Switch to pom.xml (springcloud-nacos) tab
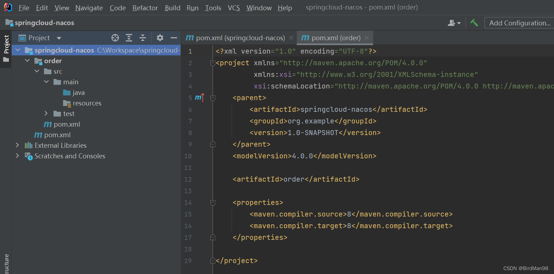This screenshot has height=274, width=554. coord(239,38)
